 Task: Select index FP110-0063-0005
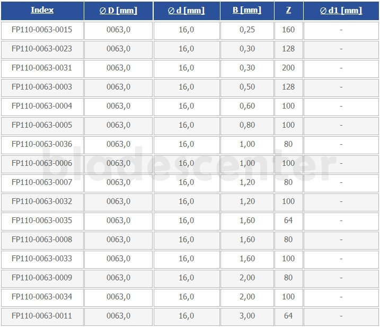pyautogui.click(x=42, y=125)
